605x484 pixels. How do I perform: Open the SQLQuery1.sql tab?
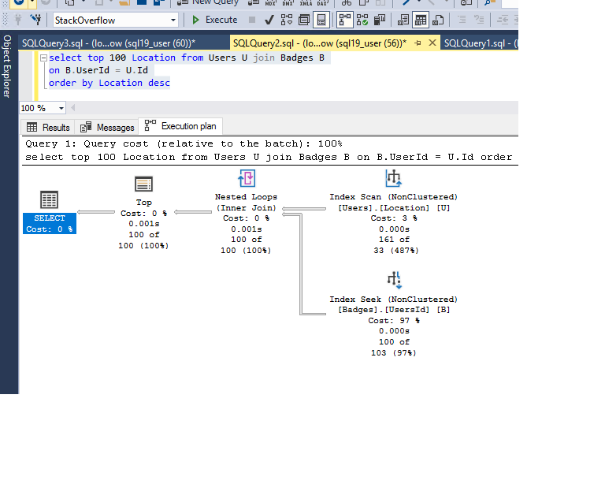click(x=480, y=43)
